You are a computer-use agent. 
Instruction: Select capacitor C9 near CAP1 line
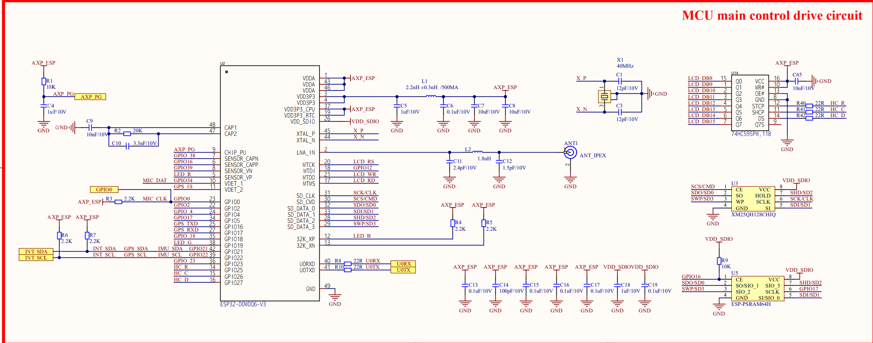pos(90,128)
